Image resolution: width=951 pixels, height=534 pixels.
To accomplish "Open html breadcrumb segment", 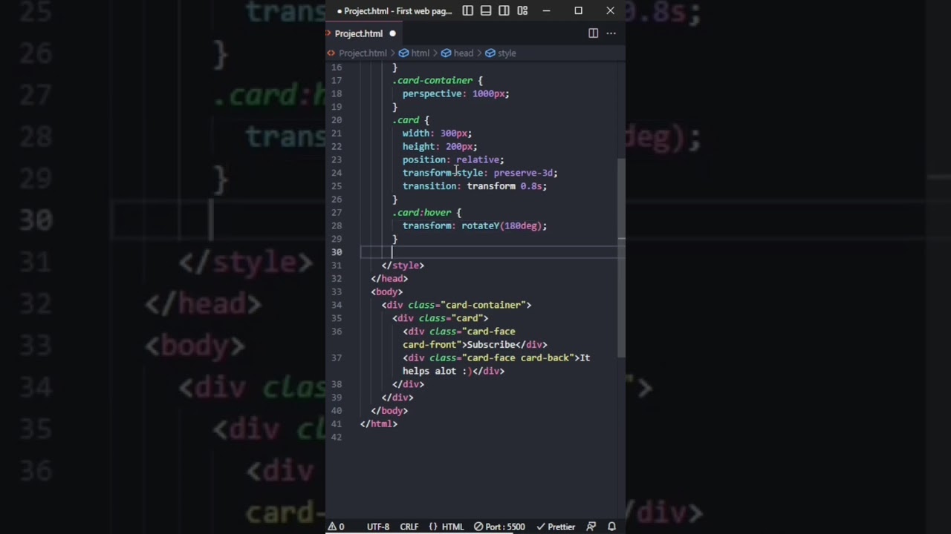I will 415,53.
